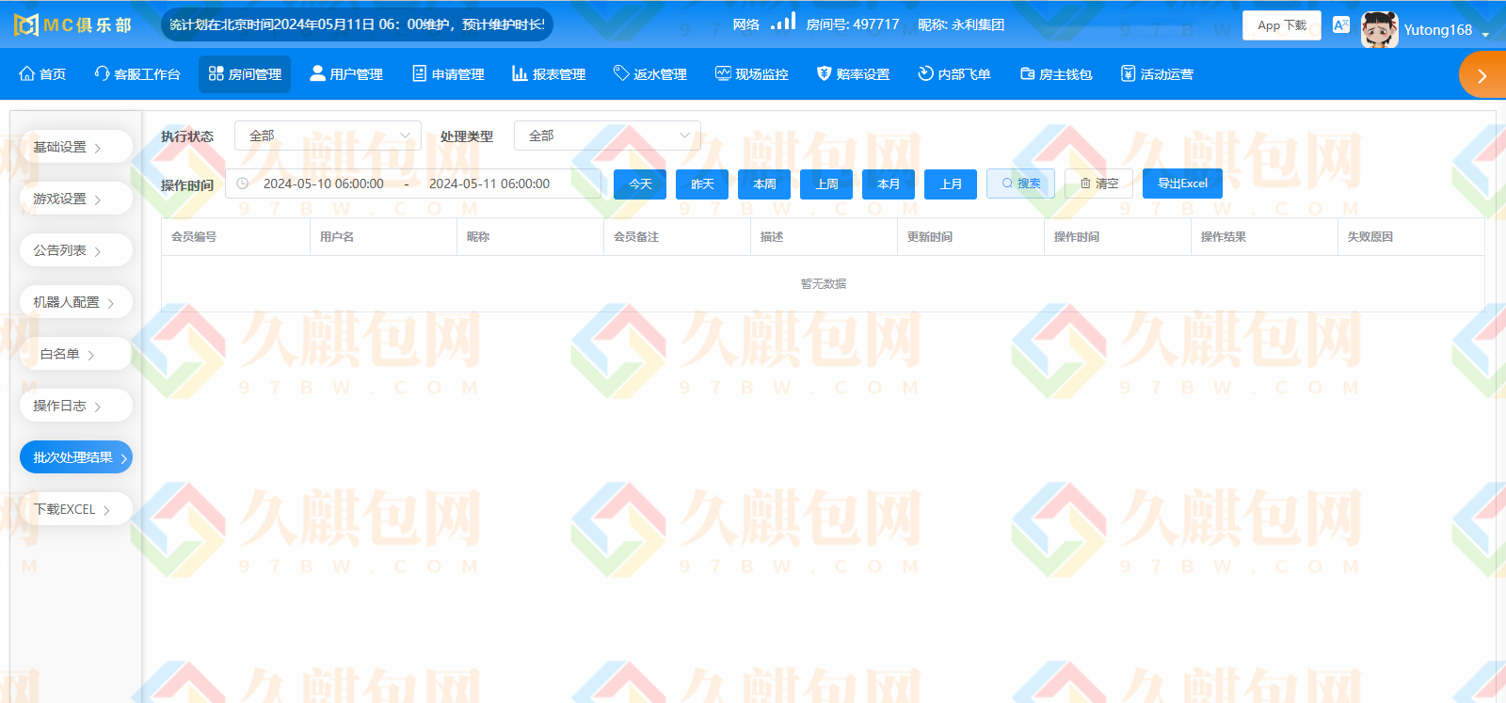The image size is (1506, 703).
Task: Click the 房间号: 497717 text
Action: 853,24
